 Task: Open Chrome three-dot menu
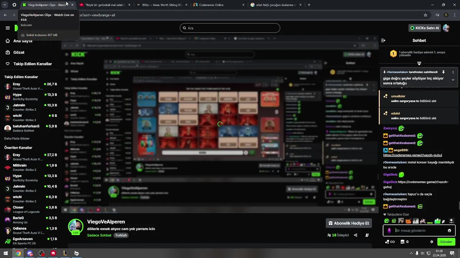coord(455,15)
